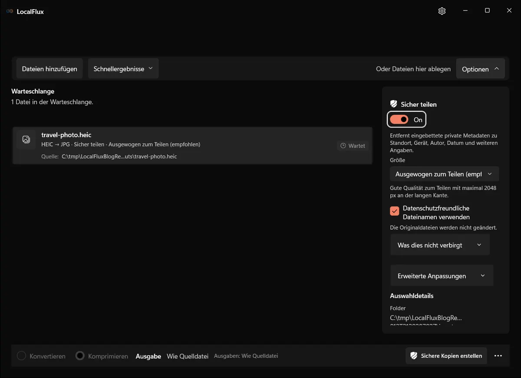
Task: Click the source path of travel-photo.heic
Action: tap(119, 157)
